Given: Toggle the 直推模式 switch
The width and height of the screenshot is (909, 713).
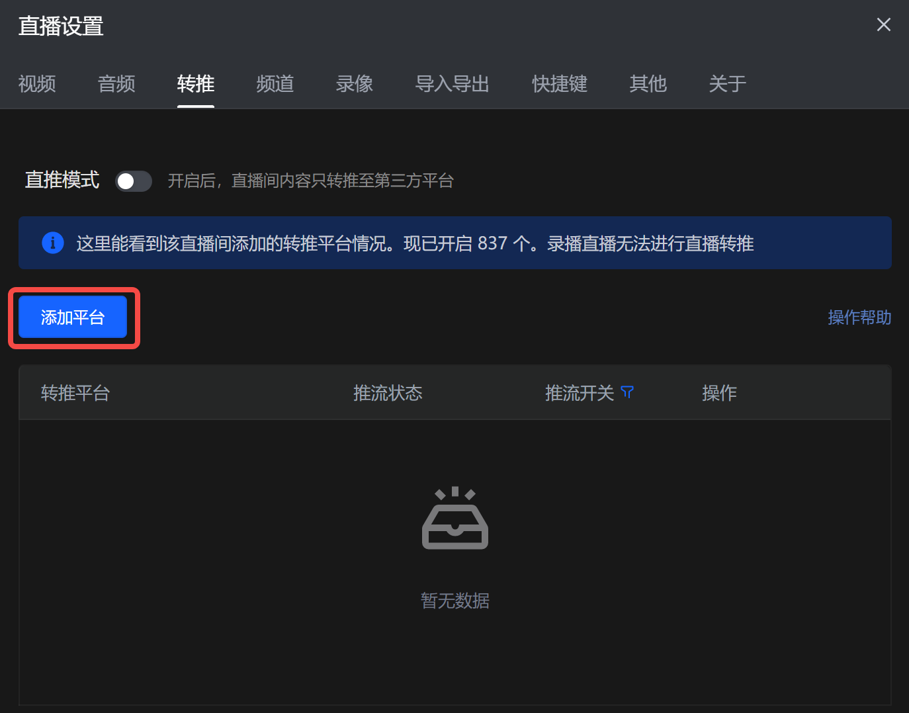Looking at the screenshot, I should (x=134, y=181).
